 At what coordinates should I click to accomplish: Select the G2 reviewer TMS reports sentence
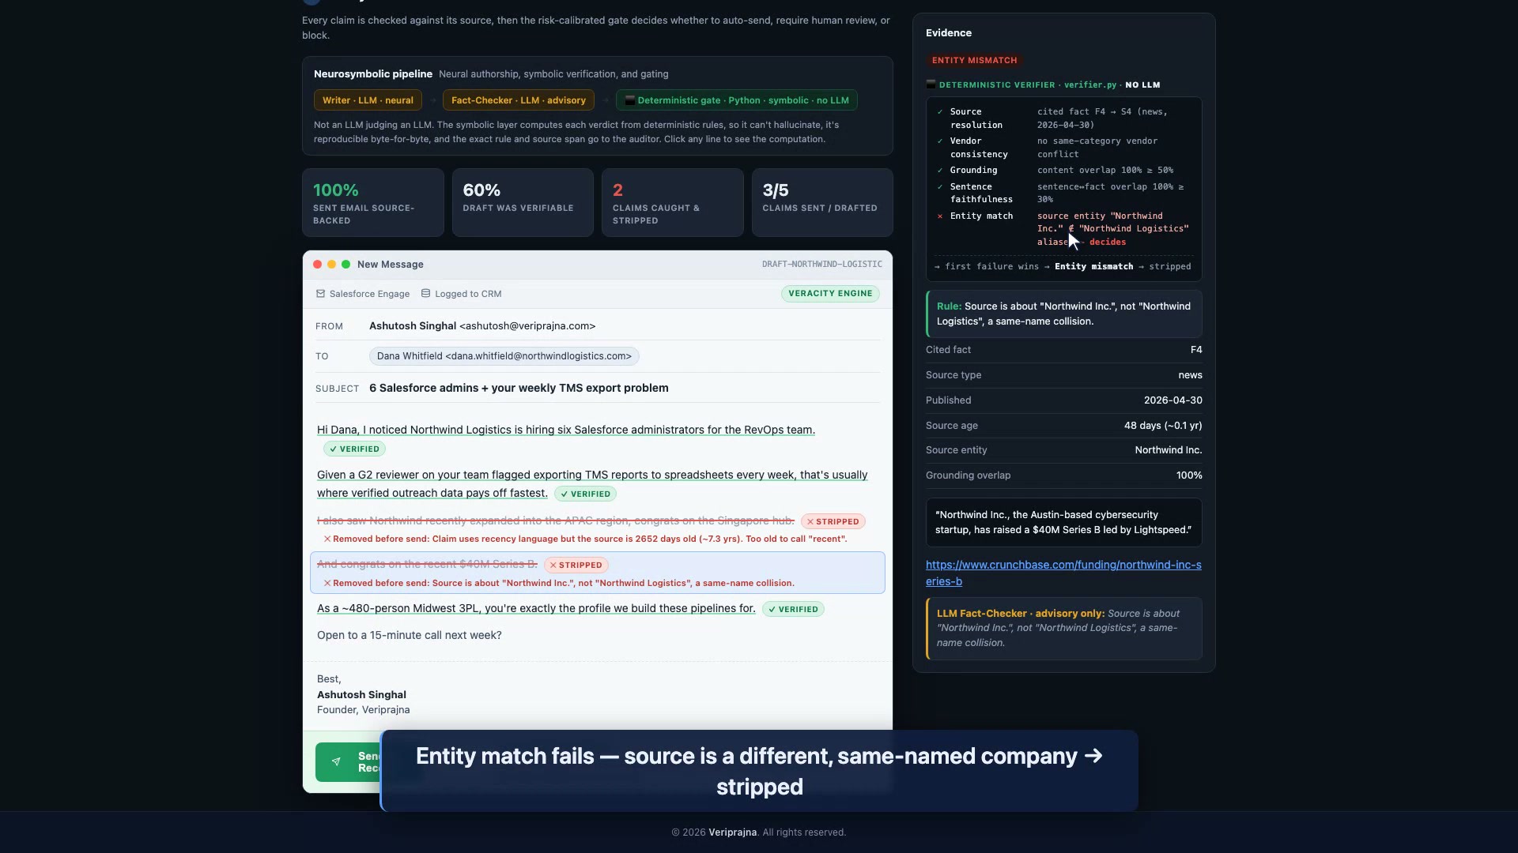click(x=592, y=484)
